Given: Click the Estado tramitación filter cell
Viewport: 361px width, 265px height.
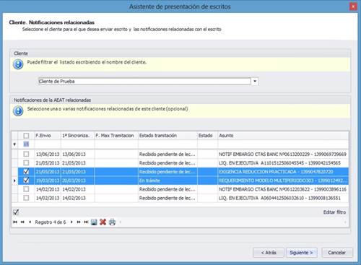Looking at the screenshot, I should pos(168,144).
